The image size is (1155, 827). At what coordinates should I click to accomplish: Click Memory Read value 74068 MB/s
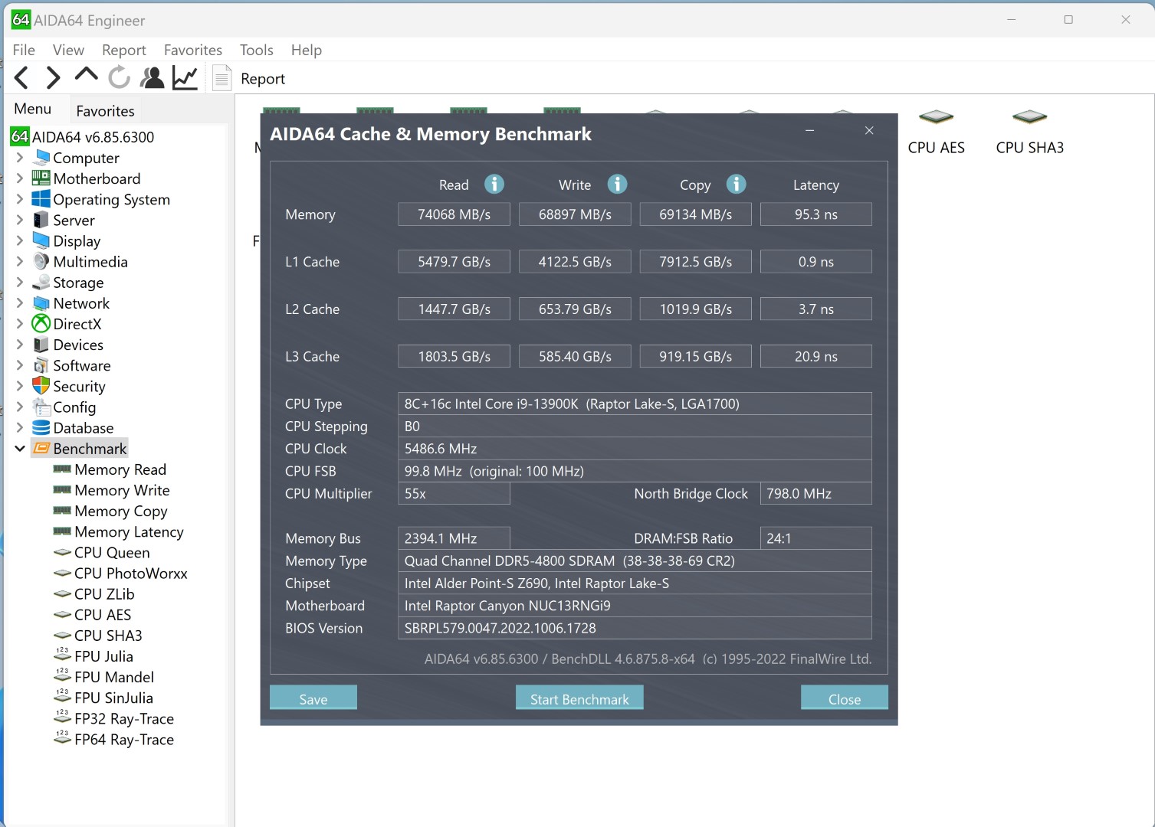454,214
